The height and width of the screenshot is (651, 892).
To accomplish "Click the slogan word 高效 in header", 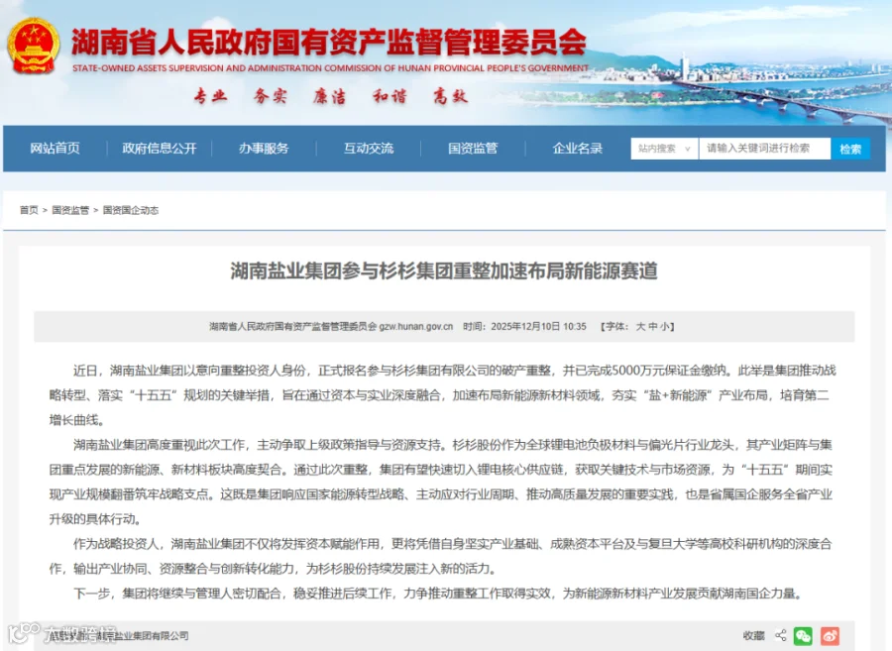I will pyautogui.click(x=451, y=97).
